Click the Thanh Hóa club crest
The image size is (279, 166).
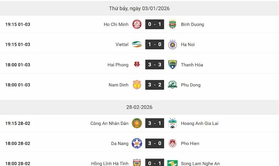pyautogui.click(x=172, y=65)
